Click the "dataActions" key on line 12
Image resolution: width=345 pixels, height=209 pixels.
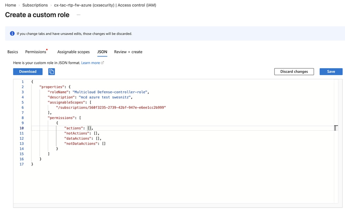tap(78, 138)
